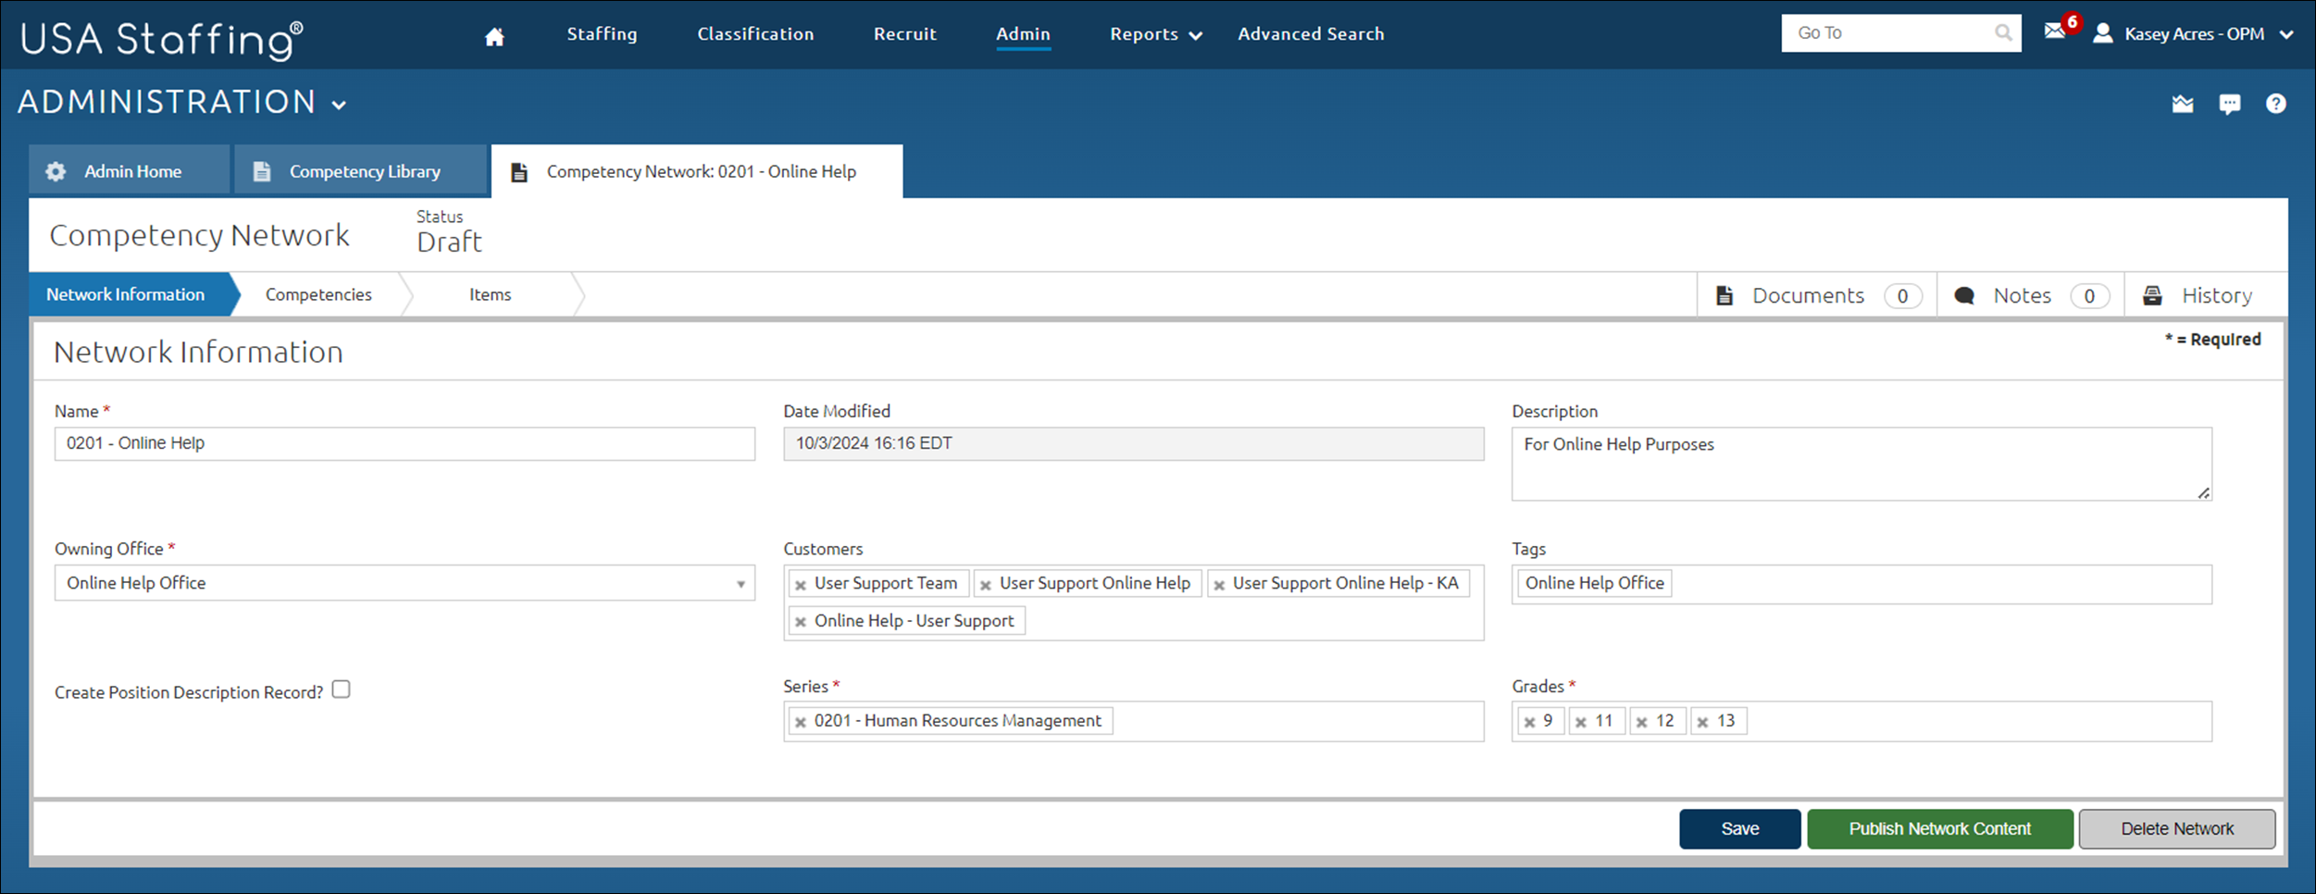Go to the Competencies step

tap(318, 294)
